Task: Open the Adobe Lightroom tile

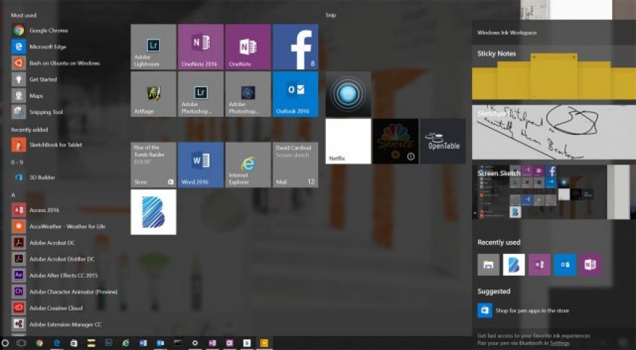Action: pos(153,47)
